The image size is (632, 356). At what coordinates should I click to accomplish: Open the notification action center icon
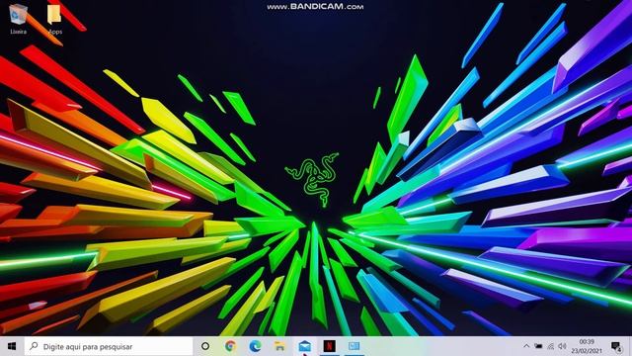tap(616, 346)
